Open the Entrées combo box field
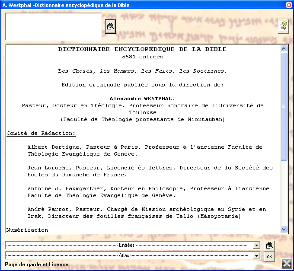 [x=133, y=245]
